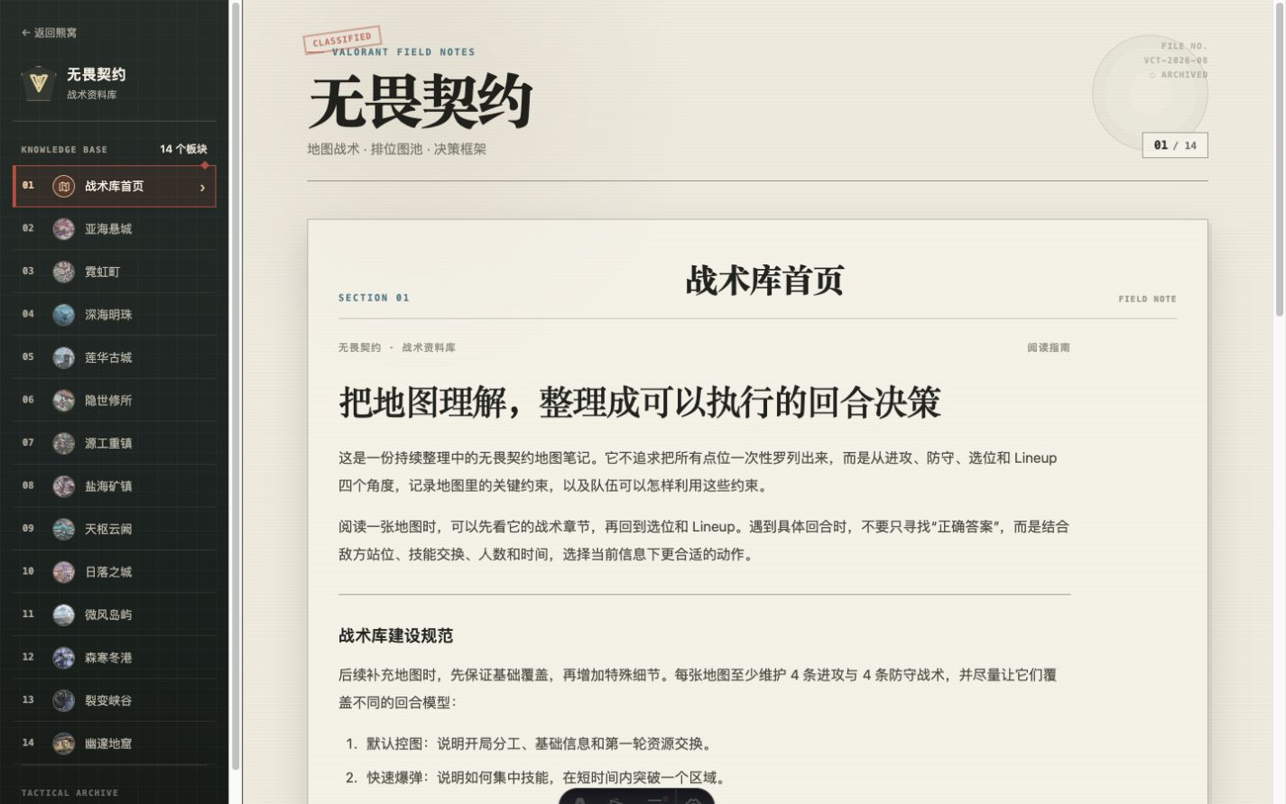The width and height of the screenshot is (1286, 804).
Task: Click the 阅读指南 link
Action: tap(1049, 347)
